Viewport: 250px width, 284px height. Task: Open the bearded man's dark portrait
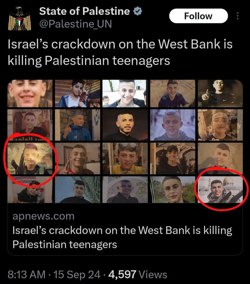(x=125, y=125)
